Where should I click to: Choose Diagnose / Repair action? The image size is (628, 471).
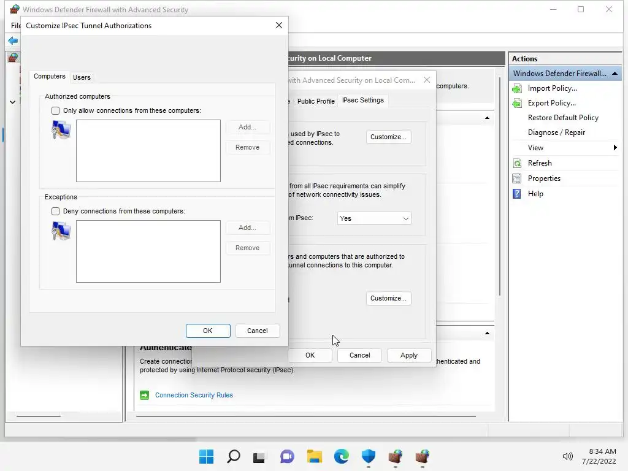(556, 132)
